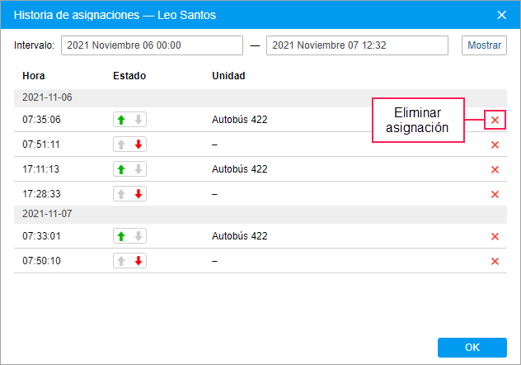Remove the 17:28:33 assignment entry
The image size is (521, 365).
tap(495, 195)
